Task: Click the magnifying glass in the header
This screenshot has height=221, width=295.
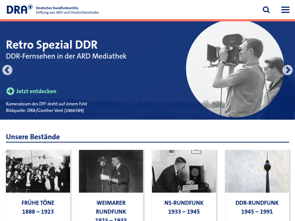Action: tap(266, 10)
